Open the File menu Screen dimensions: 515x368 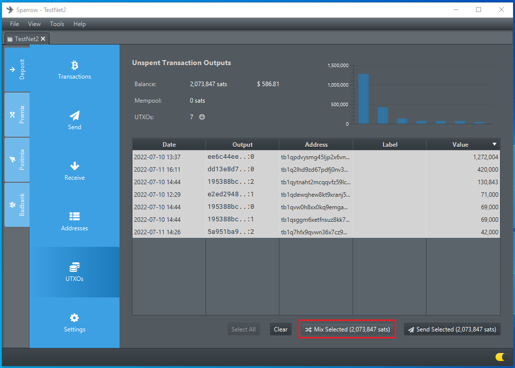tap(14, 24)
